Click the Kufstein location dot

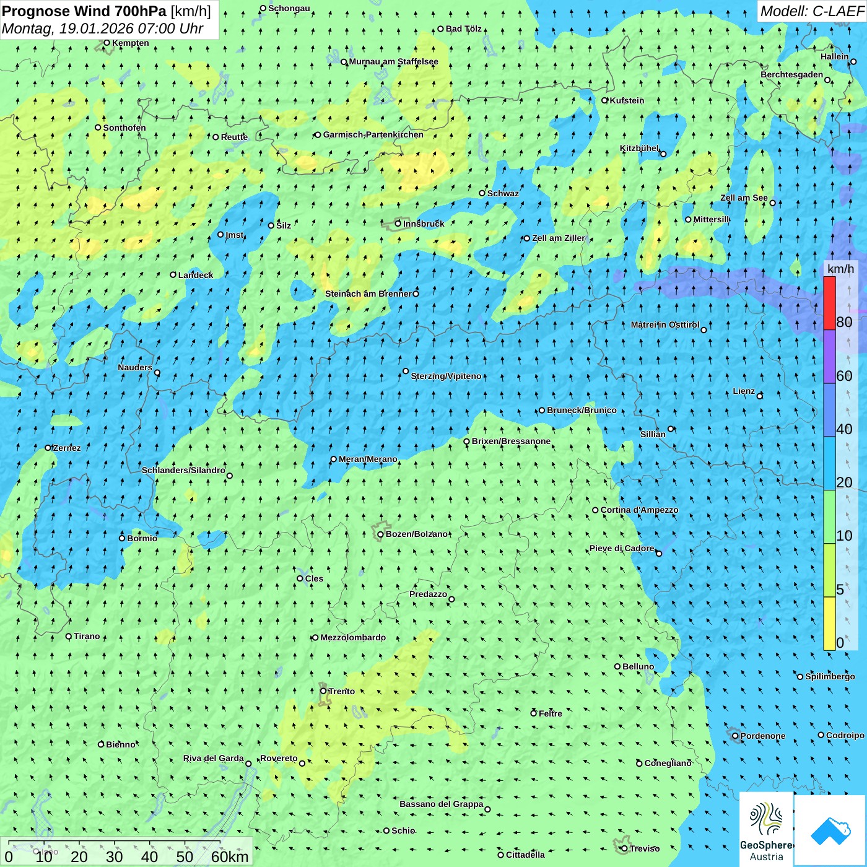pyautogui.click(x=605, y=100)
